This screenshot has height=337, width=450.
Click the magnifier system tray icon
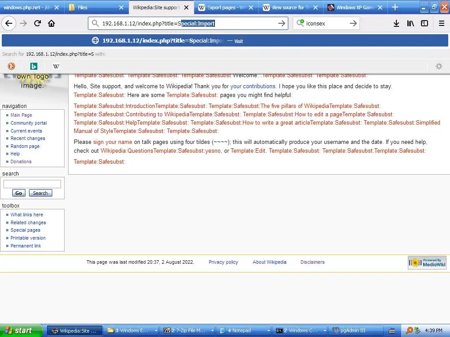pyautogui.click(x=409, y=331)
